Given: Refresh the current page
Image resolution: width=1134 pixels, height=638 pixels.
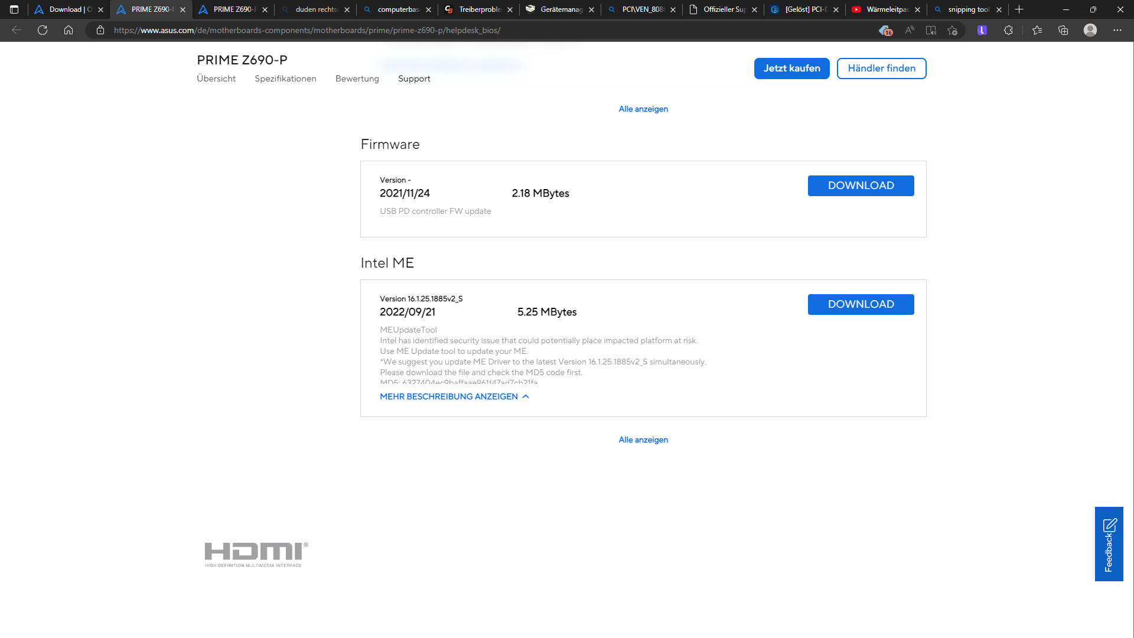Looking at the screenshot, I should (x=43, y=30).
